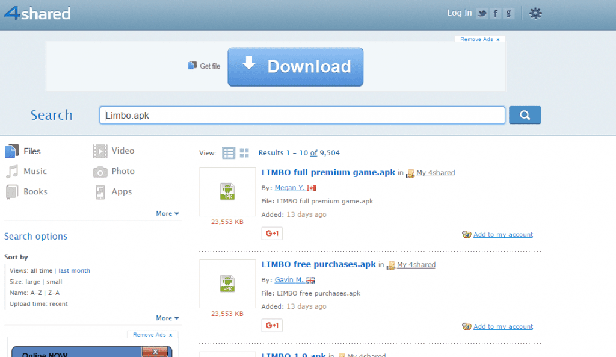Open APK thumbnail of first result

pyautogui.click(x=227, y=191)
